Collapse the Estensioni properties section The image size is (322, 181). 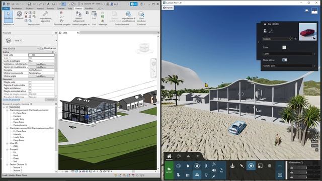(52, 79)
